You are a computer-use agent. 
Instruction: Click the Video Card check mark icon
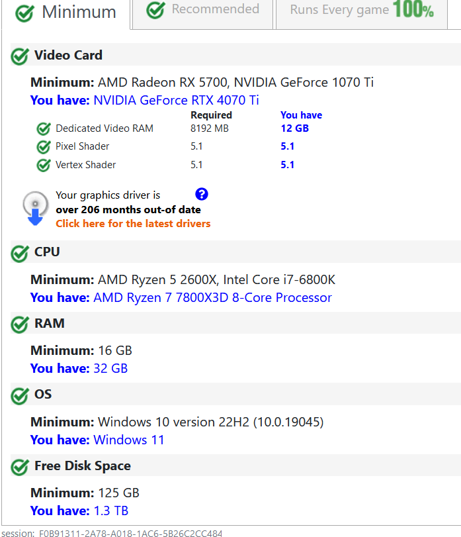[x=20, y=56]
